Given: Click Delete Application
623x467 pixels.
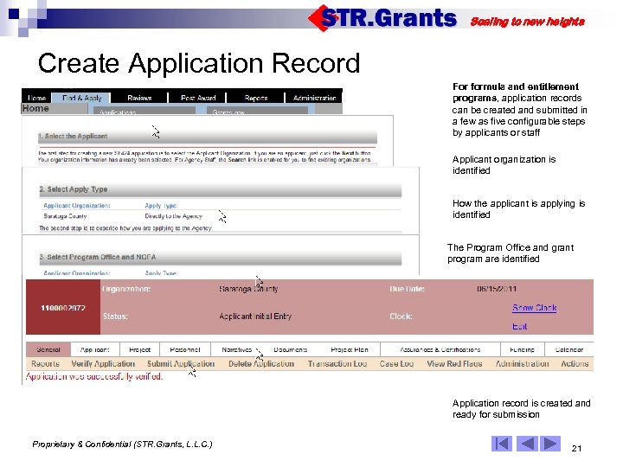Looking at the screenshot, I should pyautogui.click(x=261, y=364).
